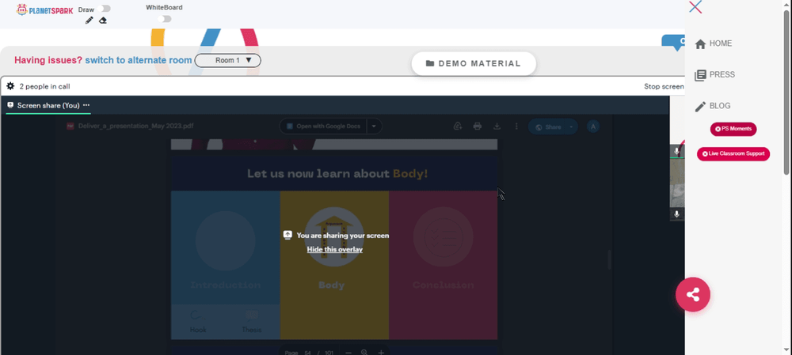Follow the switch to alternate room link
792x355 pixels.
139,60
